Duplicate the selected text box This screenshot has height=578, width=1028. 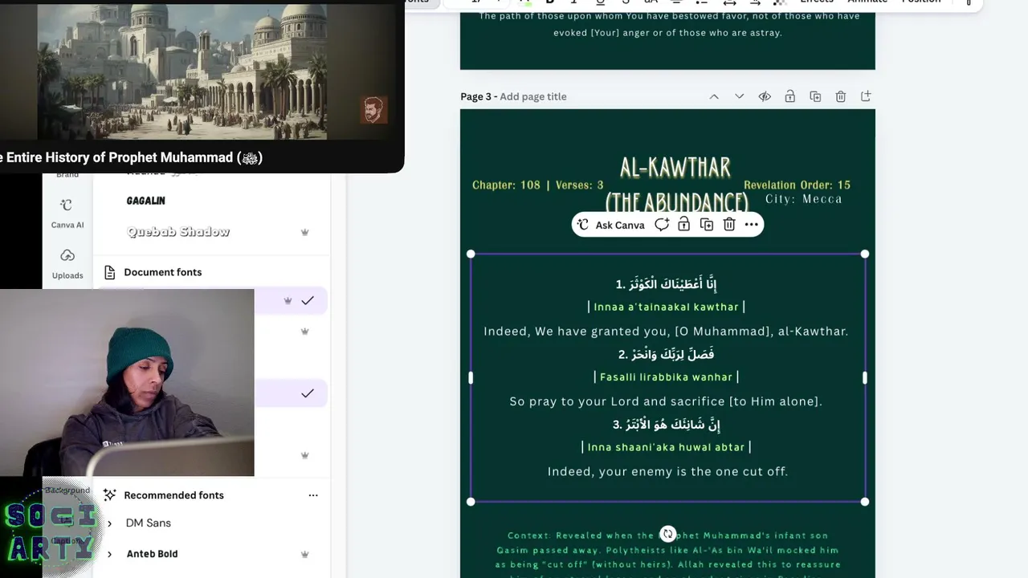(707, 225)
